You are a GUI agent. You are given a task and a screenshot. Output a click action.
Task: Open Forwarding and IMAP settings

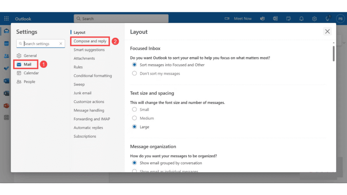click(91, 119)
